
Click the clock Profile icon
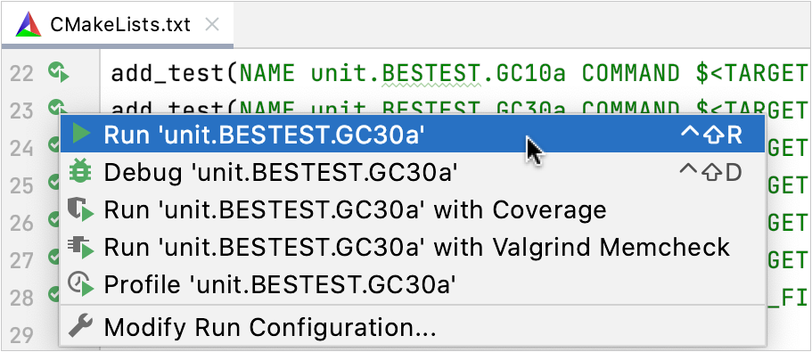[80, 284]
